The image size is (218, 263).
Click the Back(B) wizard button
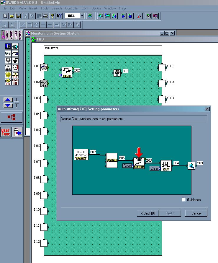[148, 213]
